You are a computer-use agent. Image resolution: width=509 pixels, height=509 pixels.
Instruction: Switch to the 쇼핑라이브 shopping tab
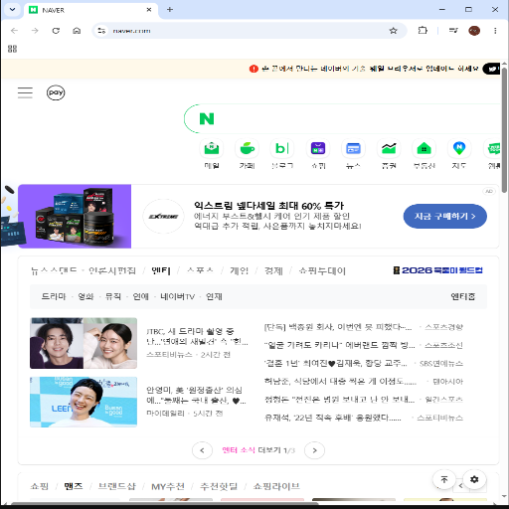(x=276, y=486)
